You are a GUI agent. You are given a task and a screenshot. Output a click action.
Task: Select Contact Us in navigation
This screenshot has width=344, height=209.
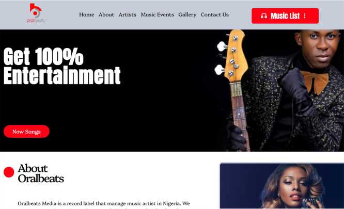pos(214,14)
